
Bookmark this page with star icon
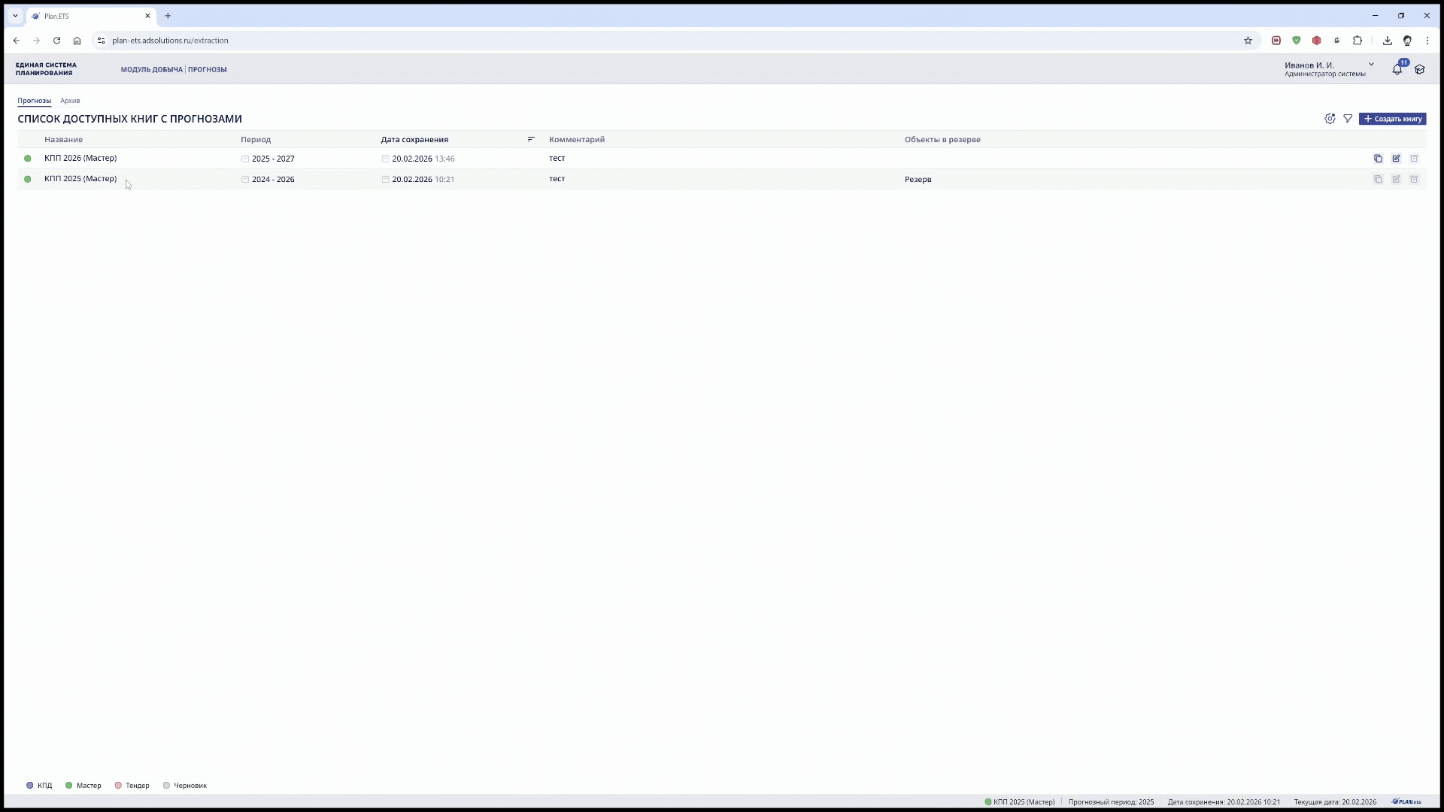pos(1248,41)
